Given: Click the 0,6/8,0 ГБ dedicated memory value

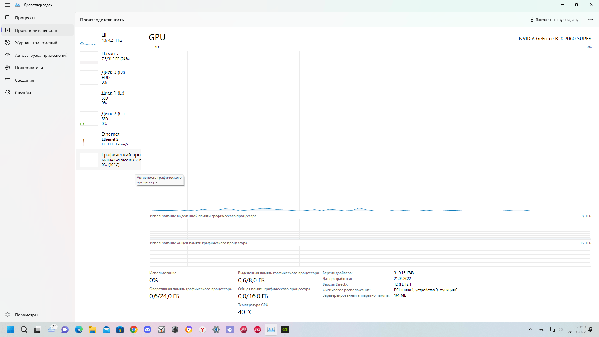Looking at the screenshot, I should point(251,280).
